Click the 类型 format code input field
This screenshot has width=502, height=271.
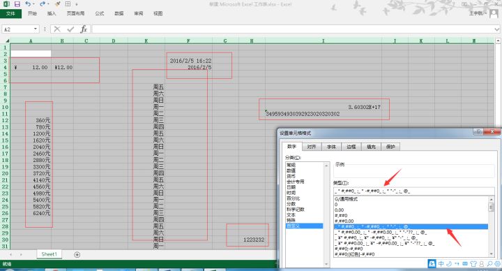[x=414, y=191]
